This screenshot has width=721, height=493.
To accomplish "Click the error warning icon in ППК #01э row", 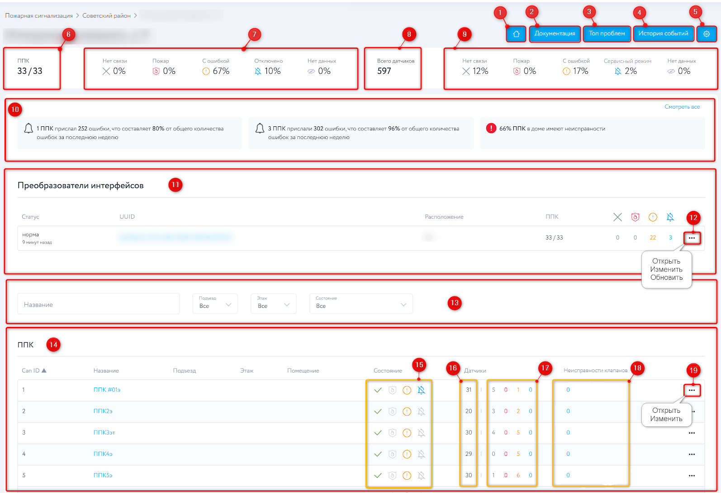I will tap(407, 390).
